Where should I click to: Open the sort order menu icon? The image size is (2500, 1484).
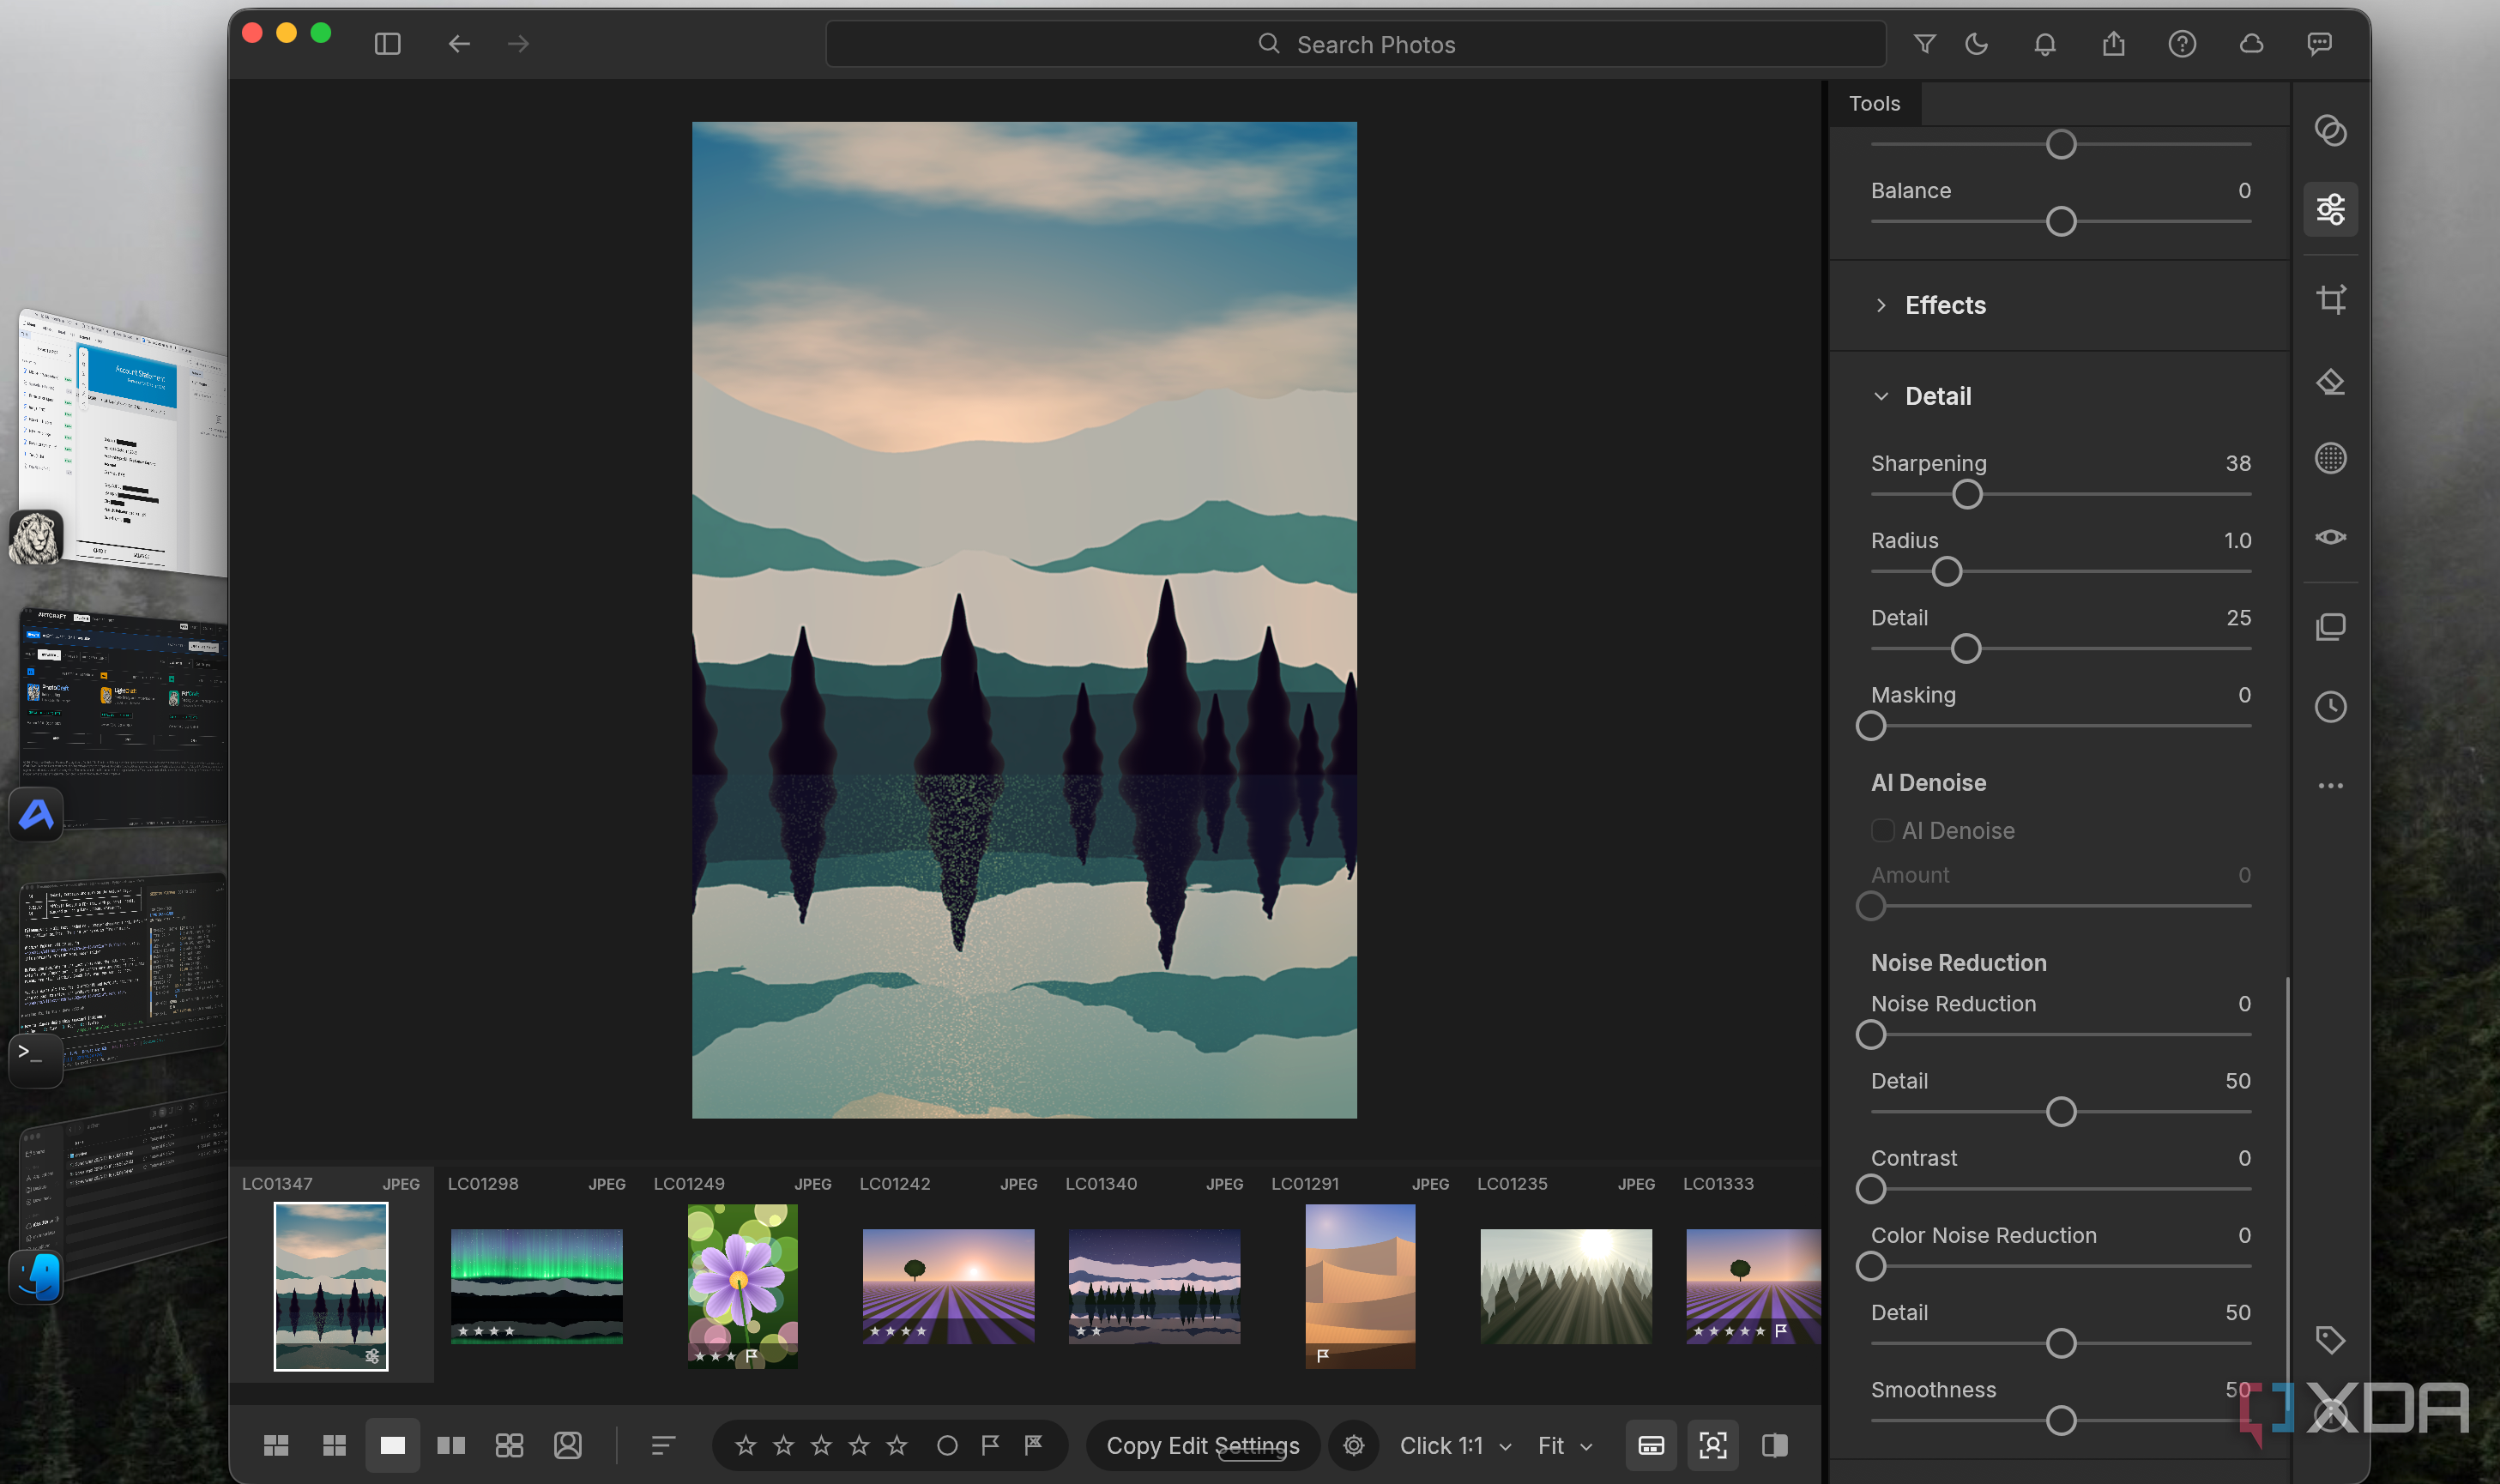coord(664,1445)
